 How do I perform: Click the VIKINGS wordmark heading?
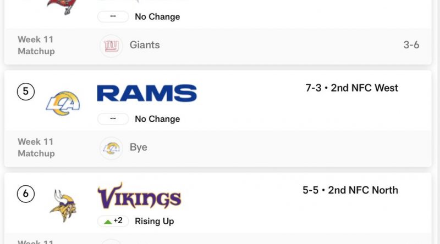[139, 196]
